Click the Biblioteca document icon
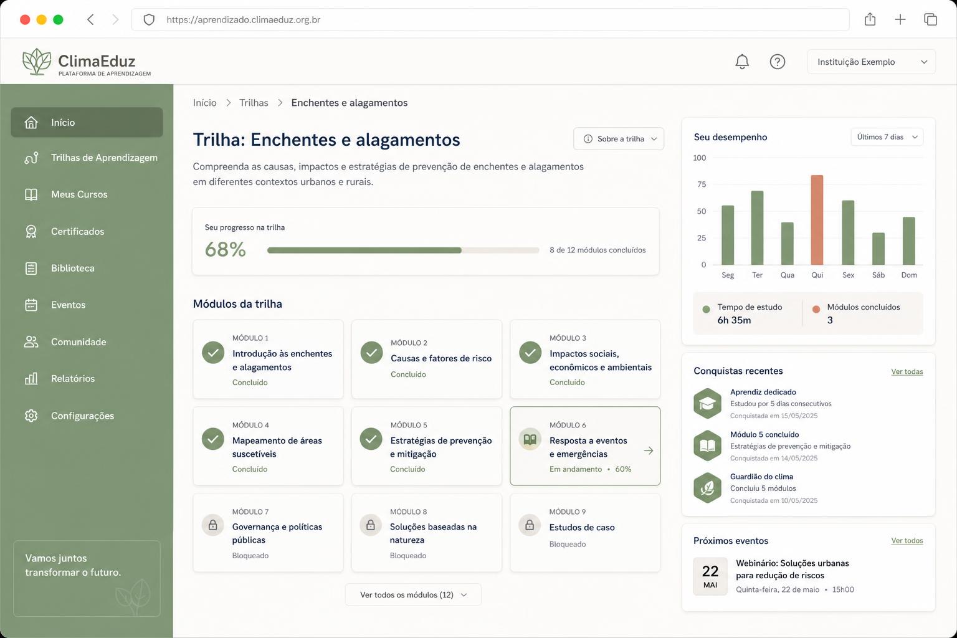This screenshot has height=638, width=957. pyautogui.click(x=31, y=269)
